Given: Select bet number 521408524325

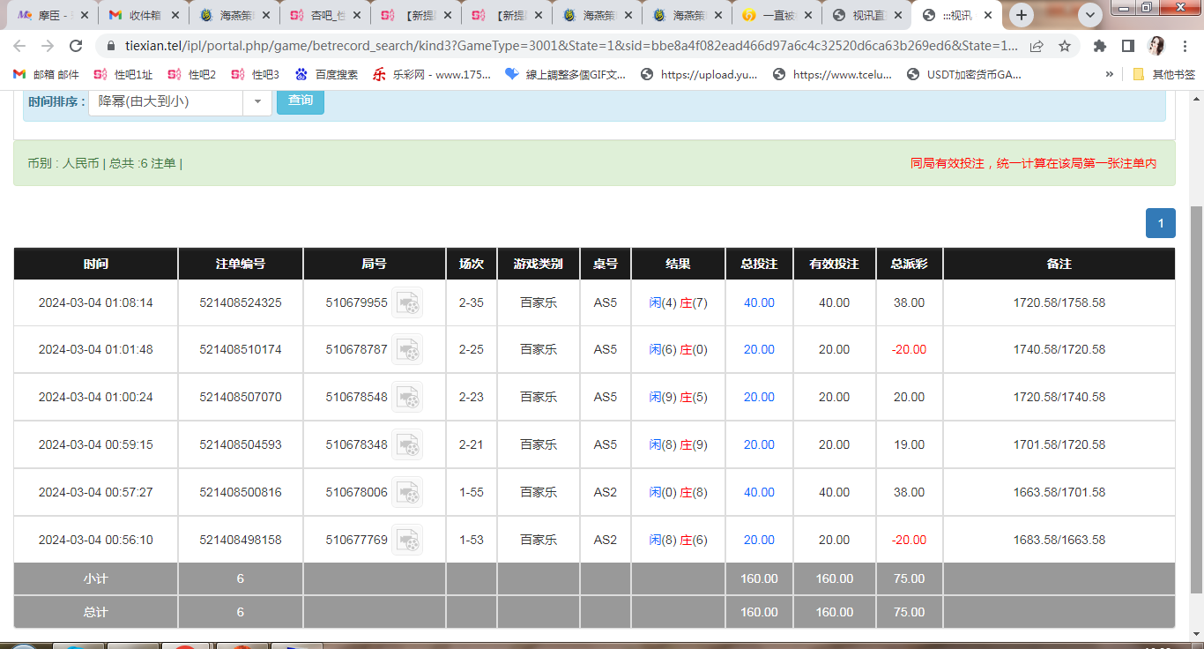Looking at the screenshot, I should (x=241, y=302).
